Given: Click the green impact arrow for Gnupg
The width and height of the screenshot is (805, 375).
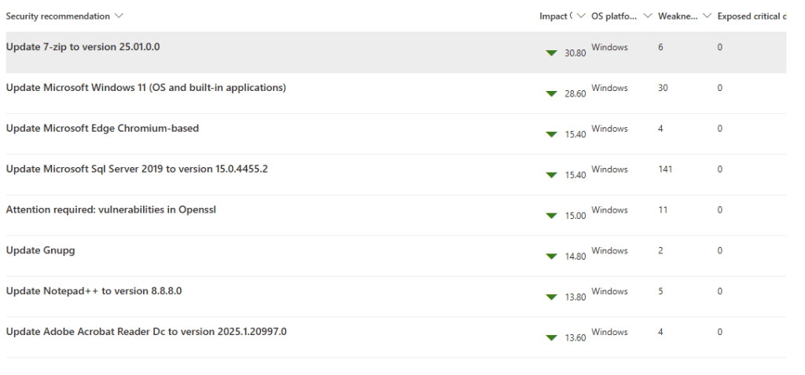Looking at the screenshot, I should point(551,257).
